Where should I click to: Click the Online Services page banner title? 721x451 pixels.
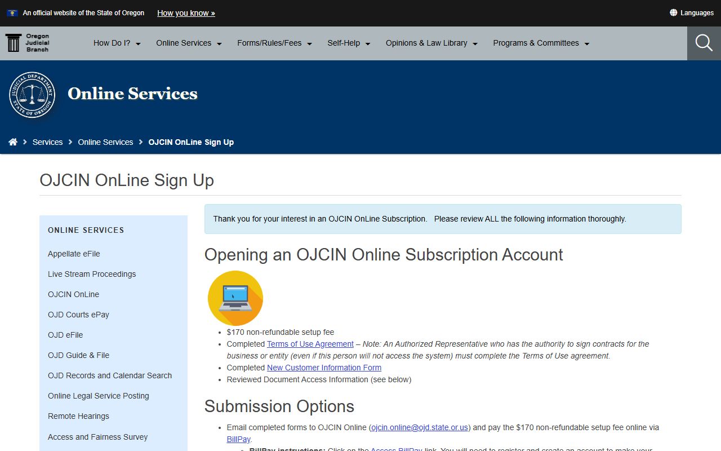click(x=133, y=94)
